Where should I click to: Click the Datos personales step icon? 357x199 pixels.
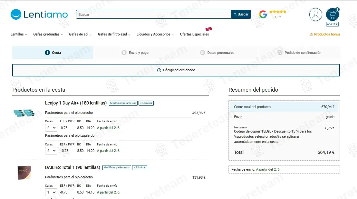(202, 53)
